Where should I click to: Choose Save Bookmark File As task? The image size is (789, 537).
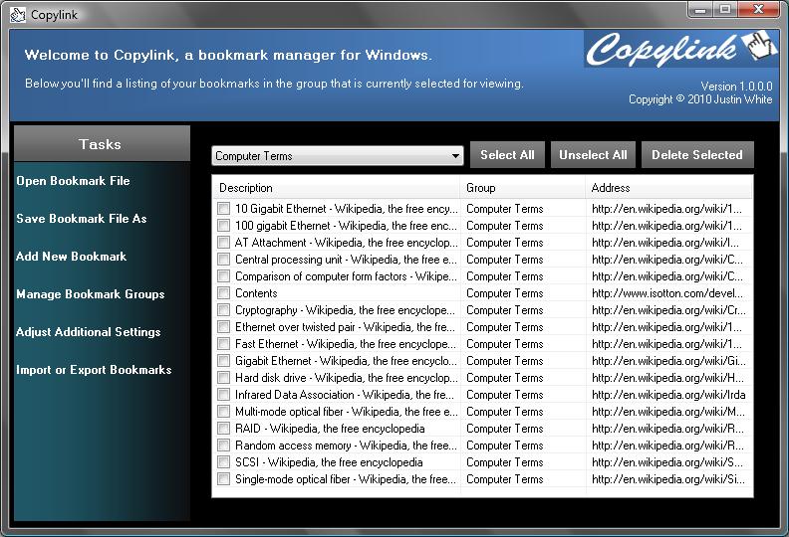click(x=82, y=219)
